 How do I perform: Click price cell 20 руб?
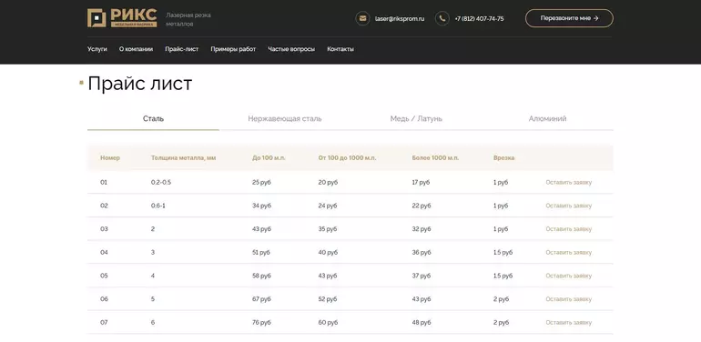coord(328,183)
